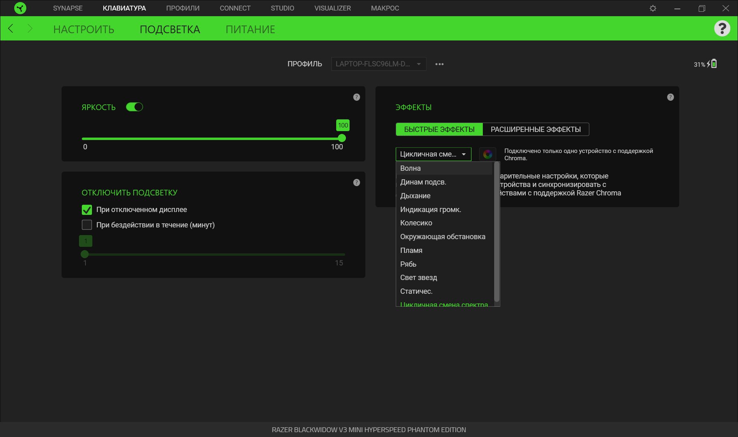This screenshot has height=437, width=738.
Task: Click the Razer logo icon
Action: tap(20, 8)
